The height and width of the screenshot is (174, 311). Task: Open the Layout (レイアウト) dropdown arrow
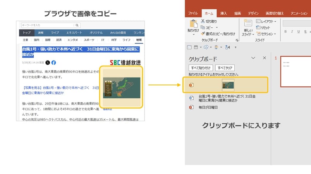click(x=275, y=21)
